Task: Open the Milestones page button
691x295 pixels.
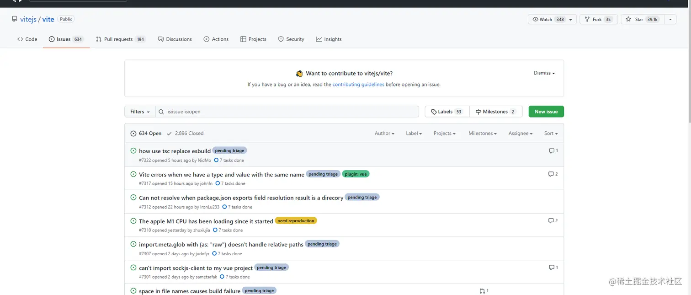Action: point(495,112)
